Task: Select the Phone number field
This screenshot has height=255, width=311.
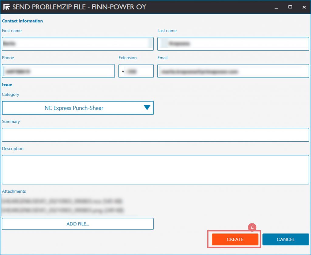Action: (x=58, y=71)
